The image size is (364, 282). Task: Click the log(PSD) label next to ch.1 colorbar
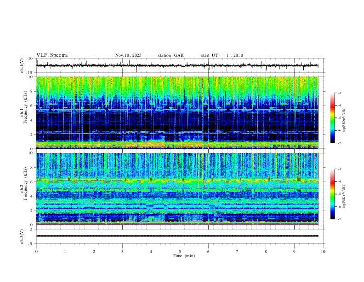click(344, 120)
